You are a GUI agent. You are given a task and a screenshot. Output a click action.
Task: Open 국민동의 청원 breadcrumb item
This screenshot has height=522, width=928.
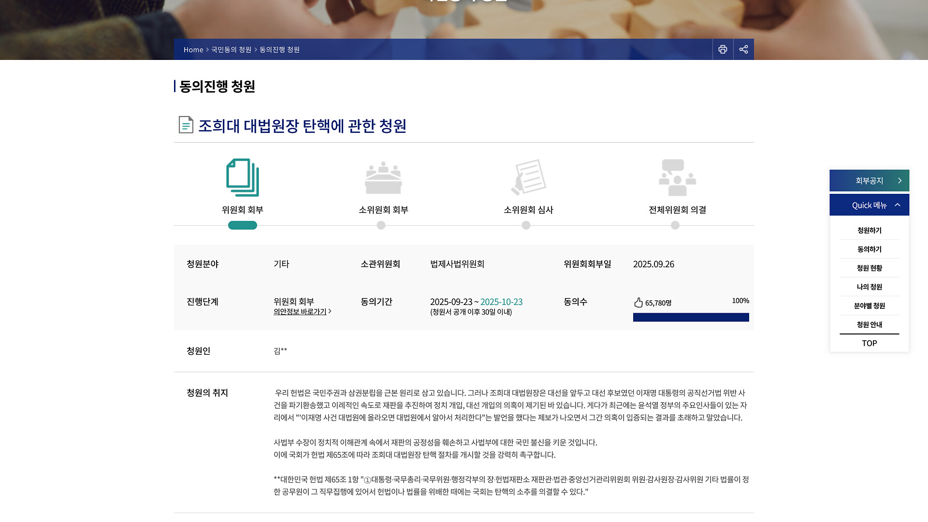click(x=231, y=50)
